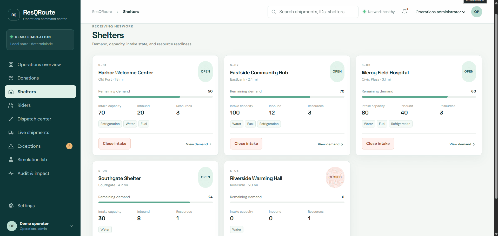Click the Exceptions badge showing 3
498x236 pixels.
point(69,146)
